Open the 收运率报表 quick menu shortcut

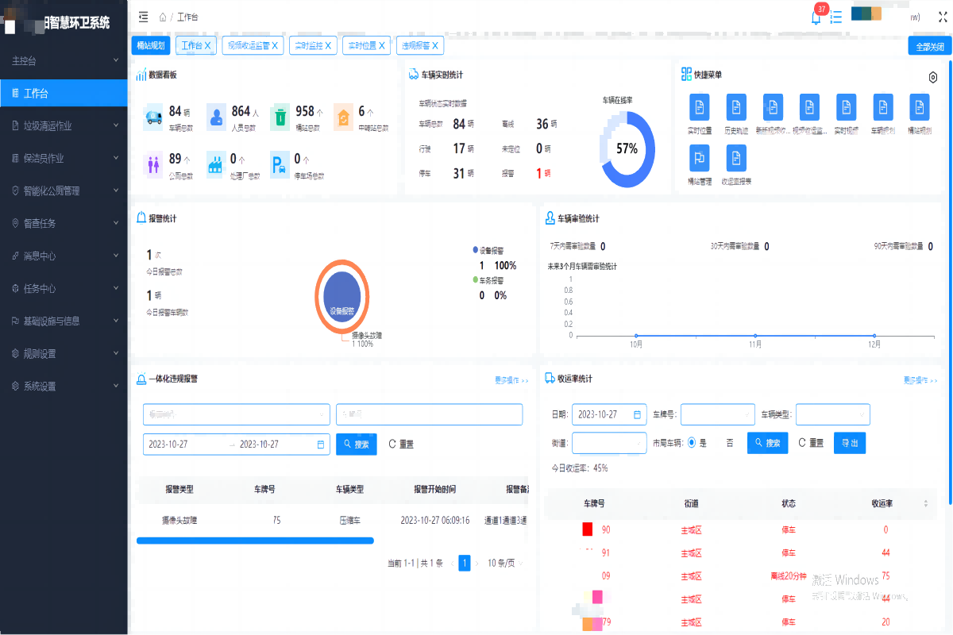click(x=736, y=166)
